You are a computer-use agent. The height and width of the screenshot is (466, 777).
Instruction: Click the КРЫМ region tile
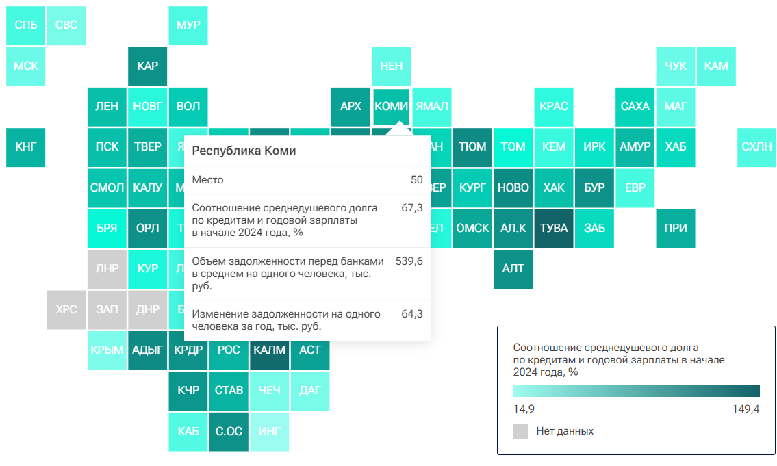(107, 350)
